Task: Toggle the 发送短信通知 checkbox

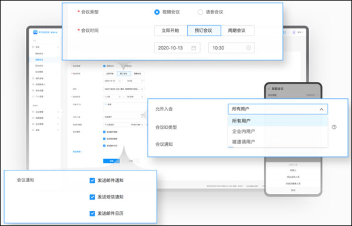Action: [x=92, y=197]
